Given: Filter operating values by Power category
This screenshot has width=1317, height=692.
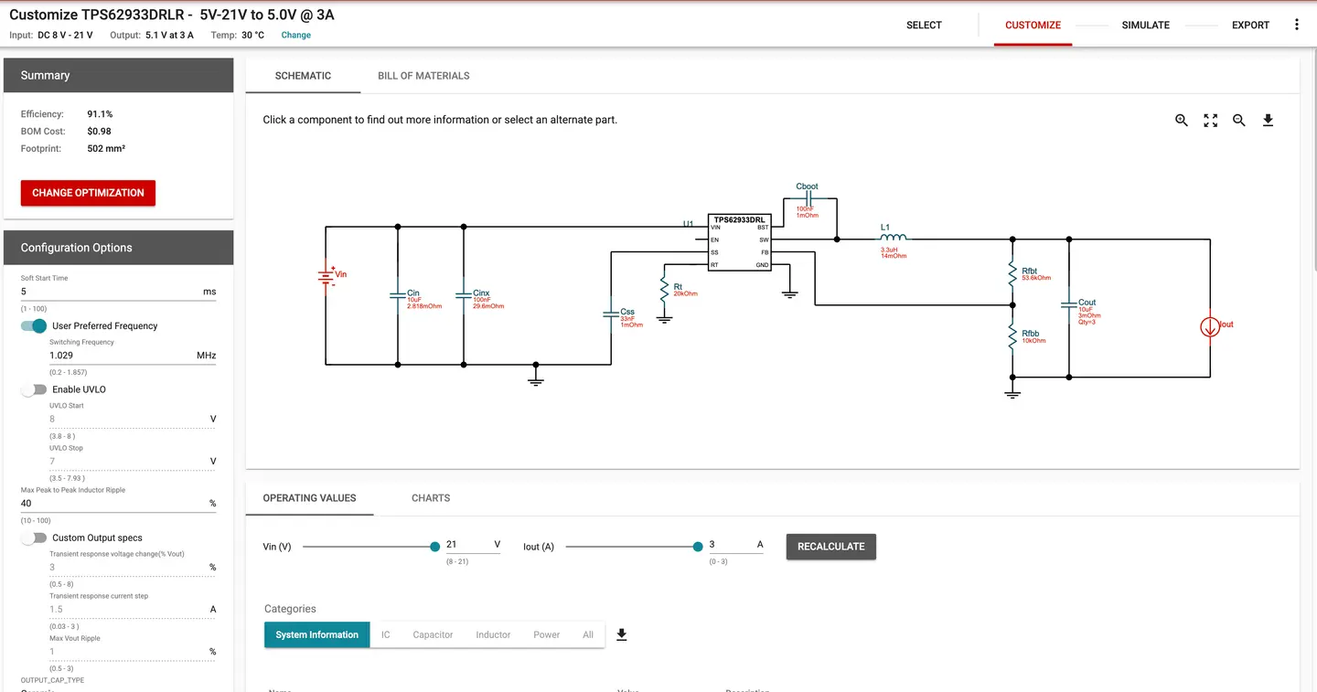Looking at the screenshot, I should pos(546,634).
